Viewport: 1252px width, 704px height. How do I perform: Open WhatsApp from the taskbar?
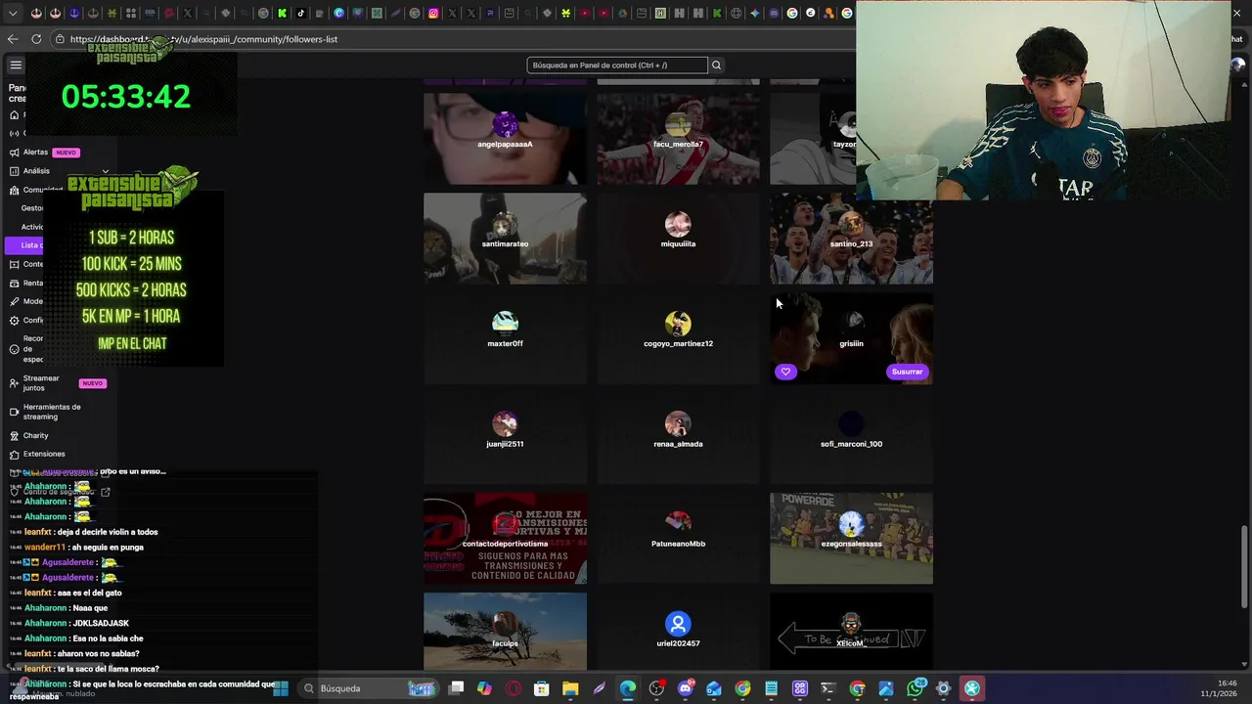point(915,688)
